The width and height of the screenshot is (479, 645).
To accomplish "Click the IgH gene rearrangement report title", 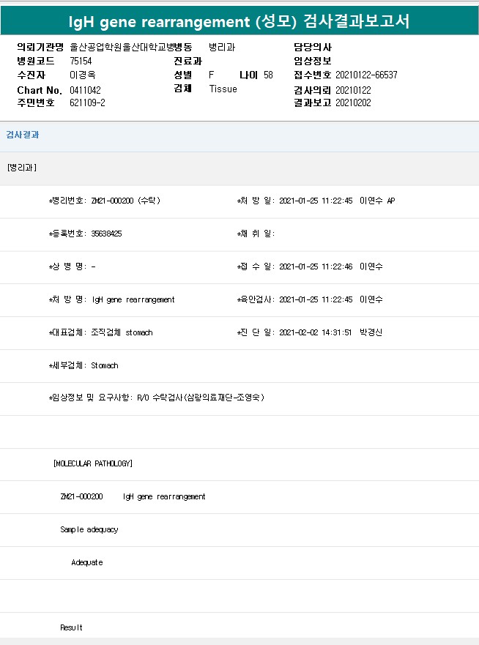I will coord(239,21).
